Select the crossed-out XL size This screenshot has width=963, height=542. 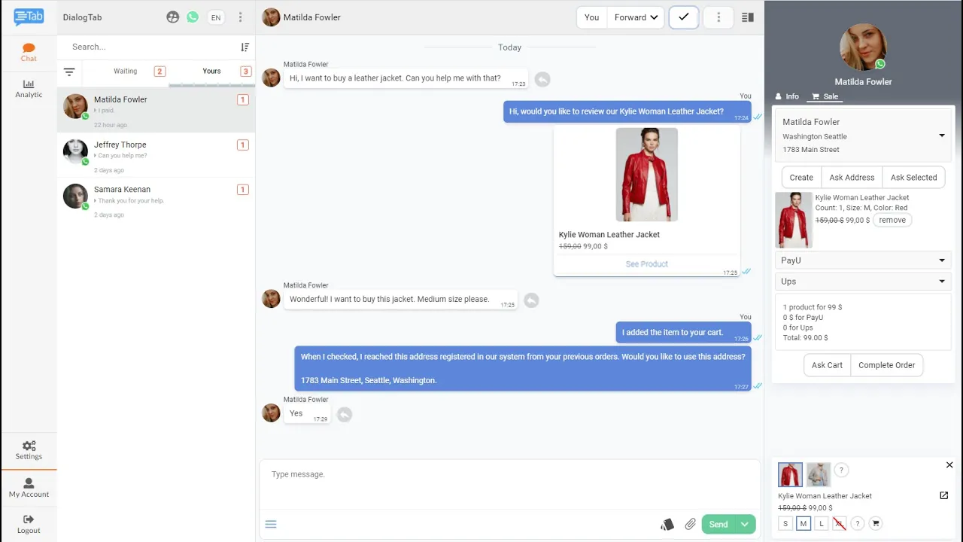point(840,523)
